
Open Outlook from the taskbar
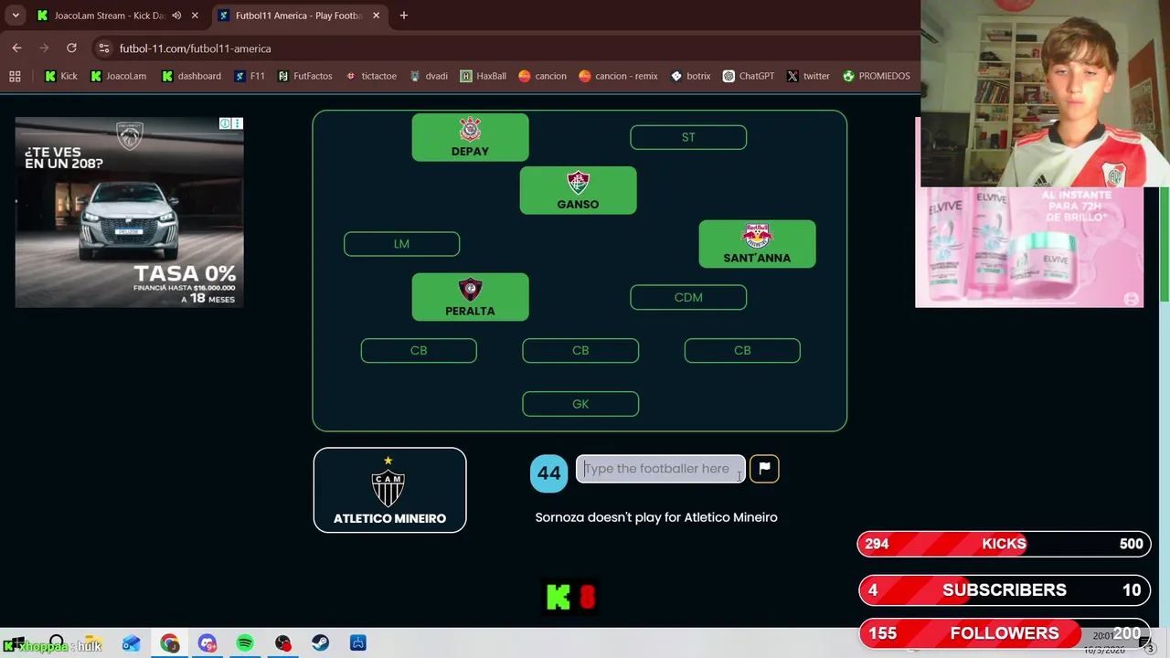click(x=131, y=643)
